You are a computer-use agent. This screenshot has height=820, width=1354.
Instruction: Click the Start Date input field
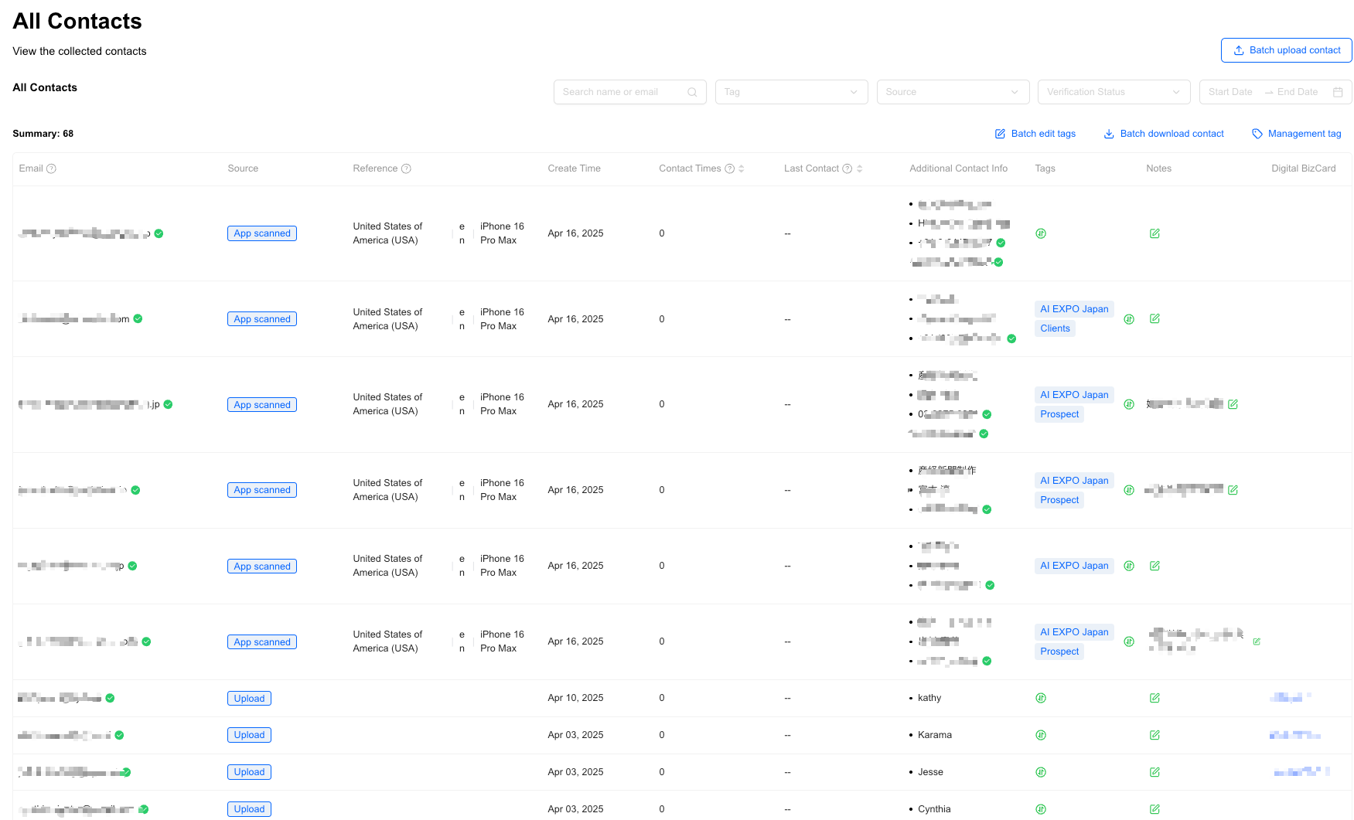(x=1230, y=92)
